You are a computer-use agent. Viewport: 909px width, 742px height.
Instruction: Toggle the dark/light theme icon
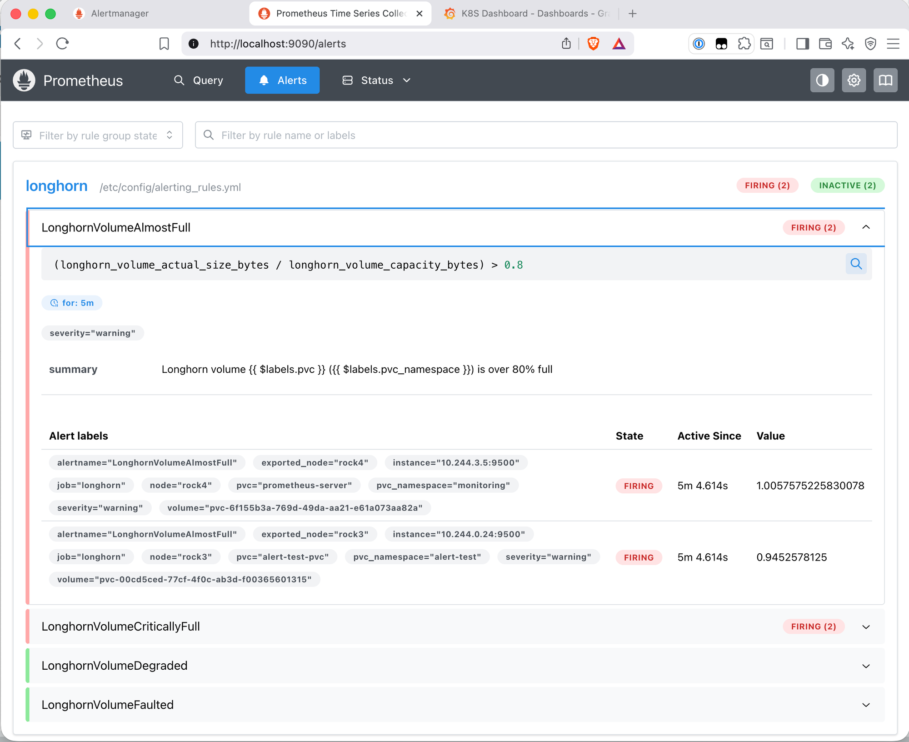822,80
